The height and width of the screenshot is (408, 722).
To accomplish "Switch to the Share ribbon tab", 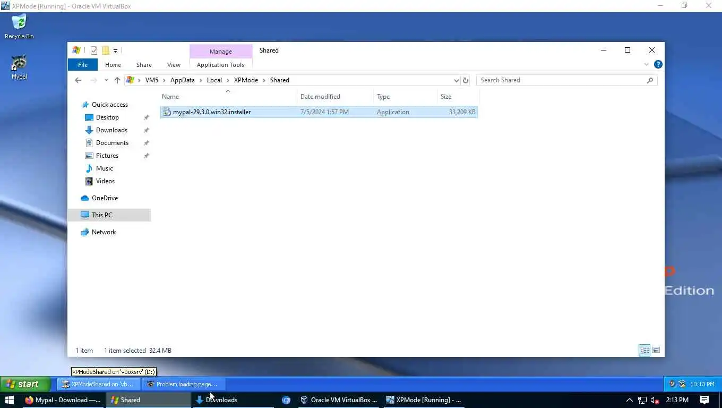I will (x=144, y=65).
